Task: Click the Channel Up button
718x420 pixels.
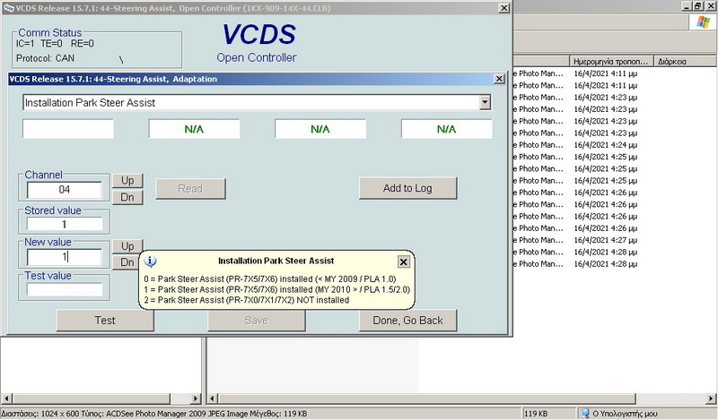Action: pos(127,181)
